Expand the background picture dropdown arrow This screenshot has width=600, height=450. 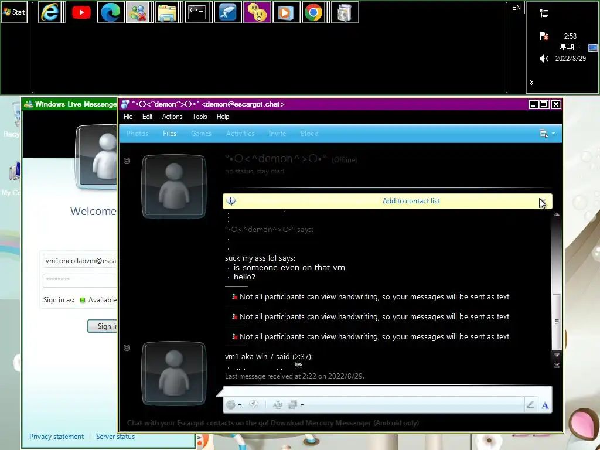pyautogui.click(x=302, y=405)
